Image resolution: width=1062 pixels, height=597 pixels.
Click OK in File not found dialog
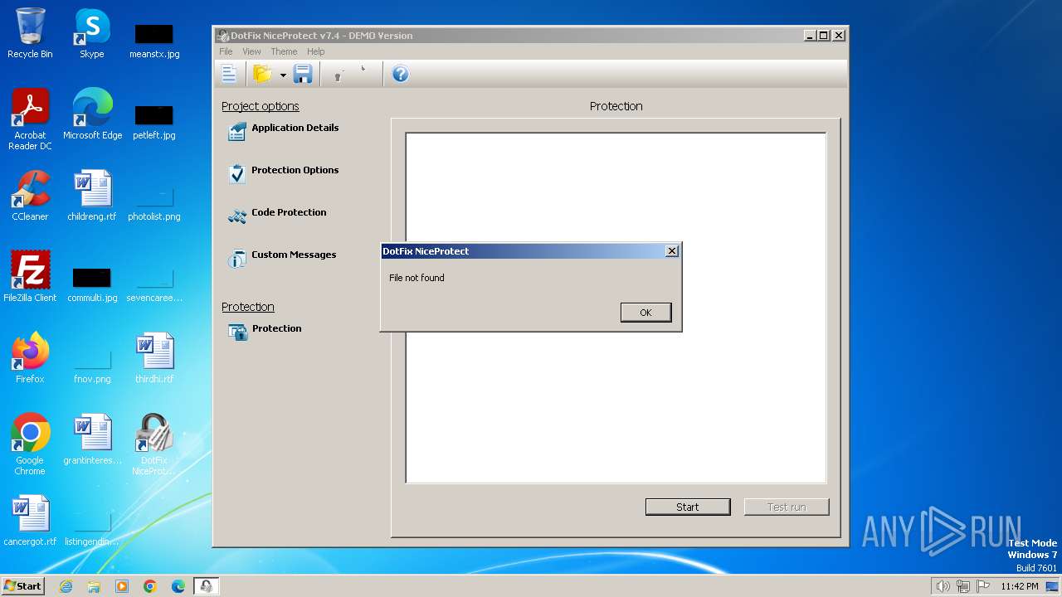click(645, 313)
